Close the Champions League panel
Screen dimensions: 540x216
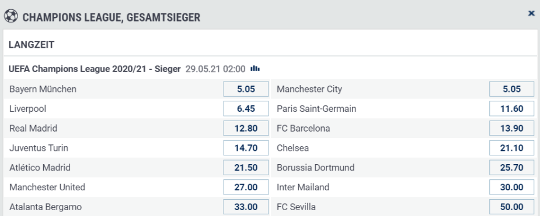pos(531,13)
